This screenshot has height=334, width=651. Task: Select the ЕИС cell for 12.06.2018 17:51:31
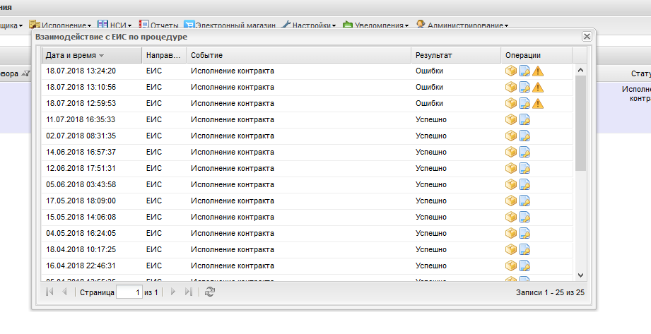click(x=154, y=168)
